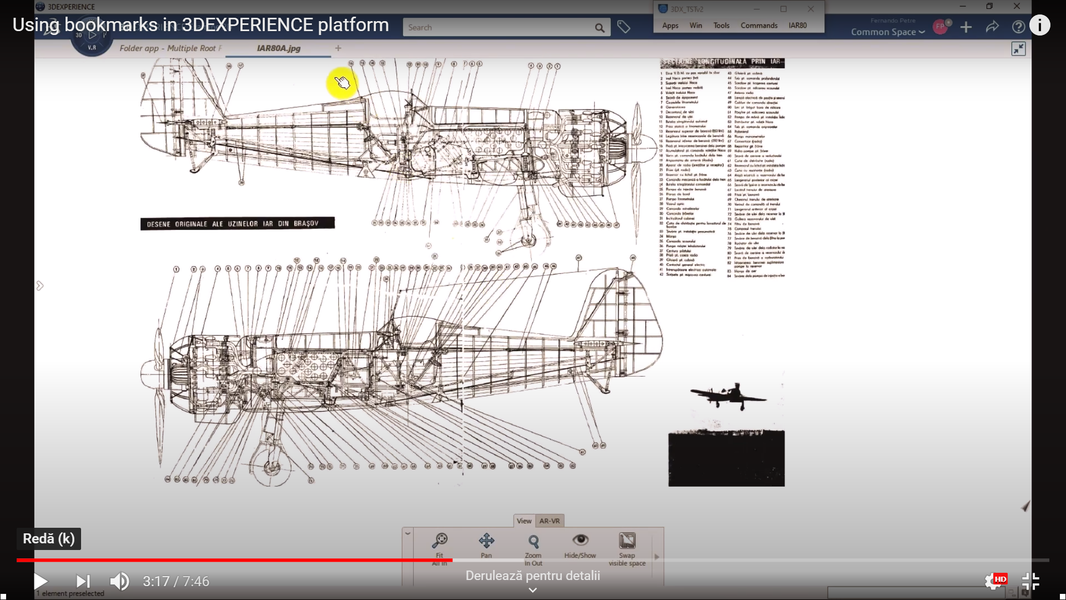Open the Tools menu in 3DX_TSTv2 window

pyautogui.click(x=721, y=26)
